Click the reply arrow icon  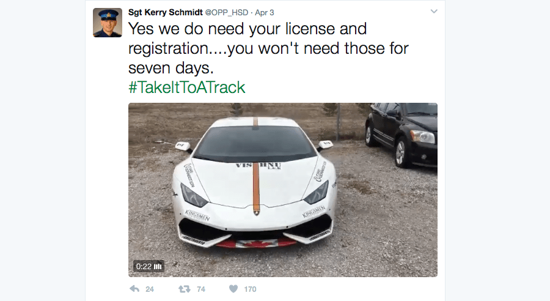tap(134, 289)
